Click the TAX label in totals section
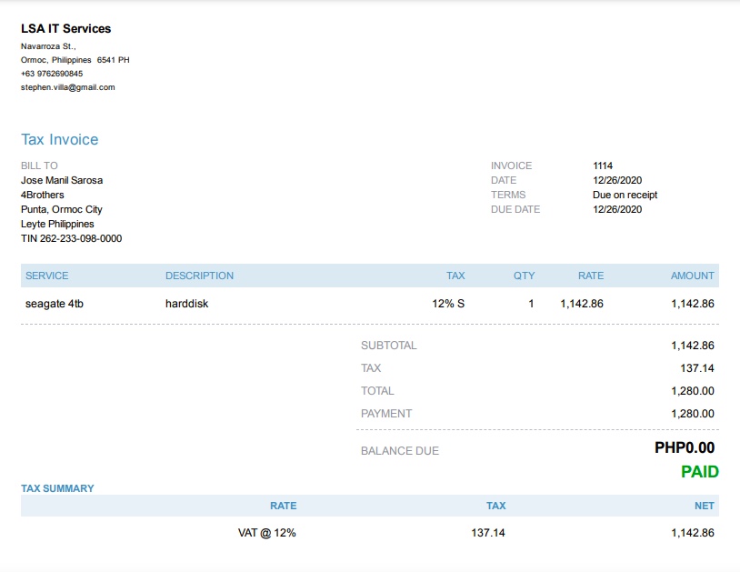Image resolution: width=740 pixels, height=572 pixels. [371, 368]
